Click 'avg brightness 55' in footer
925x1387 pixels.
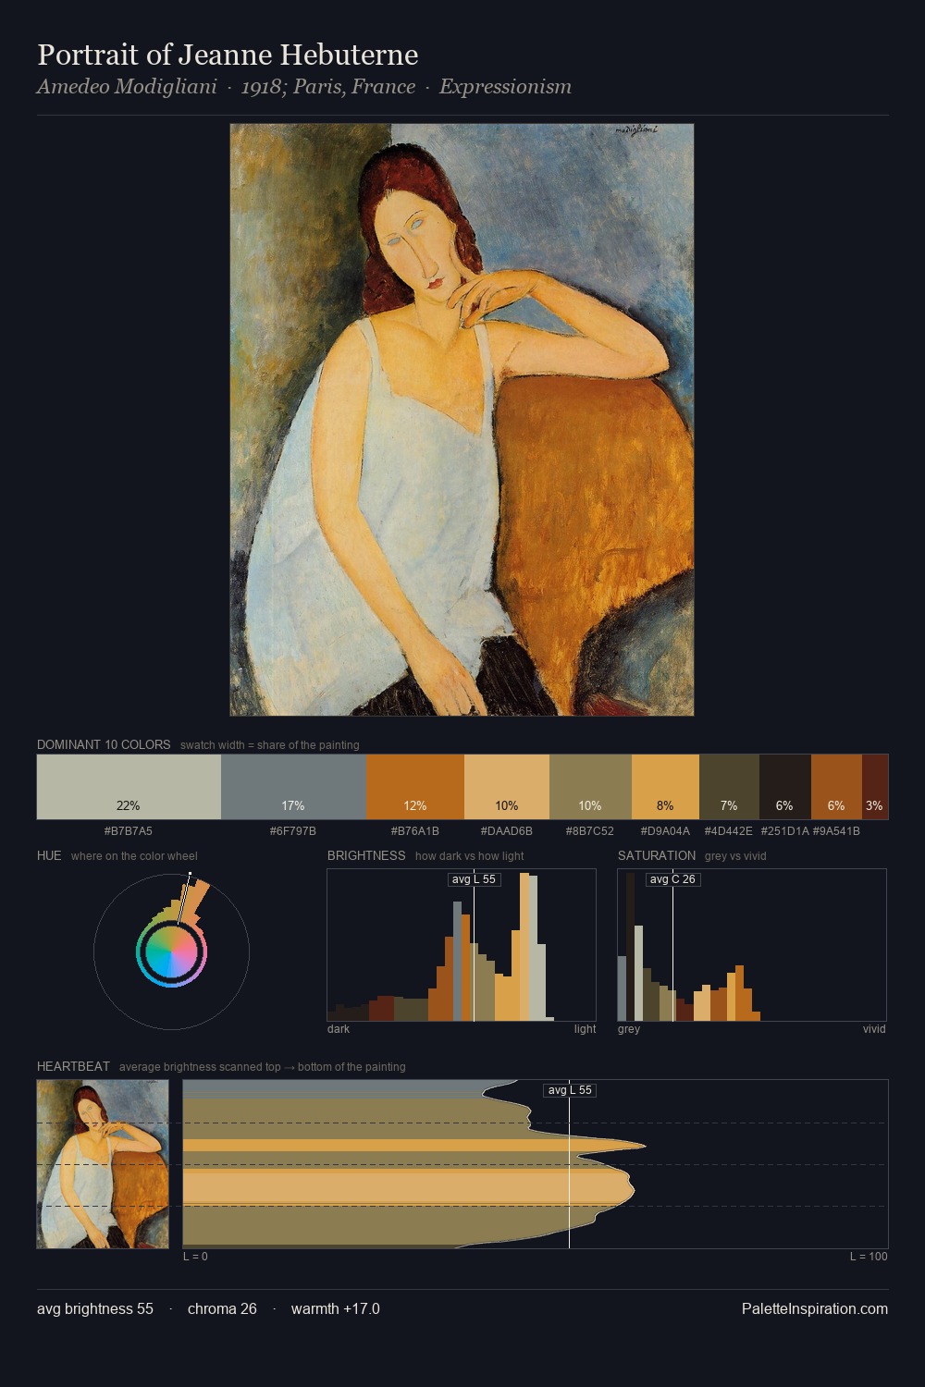95,1308
